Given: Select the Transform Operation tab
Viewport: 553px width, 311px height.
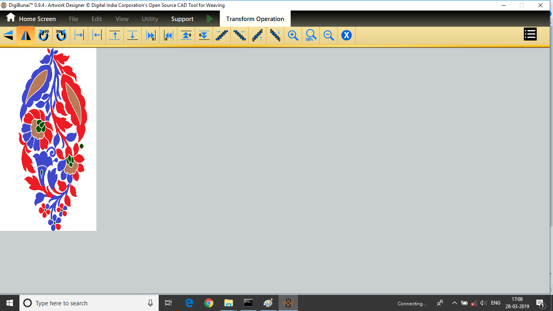Looking at the screenshot, I should coord(255,19).
